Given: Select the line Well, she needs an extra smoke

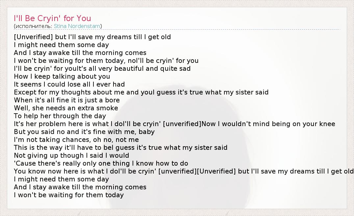Looking at the screenshot, I should (66, 108).
